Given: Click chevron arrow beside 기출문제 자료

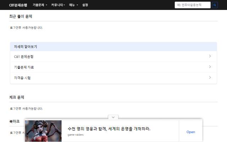Looking at the screenshot, I should [210, 67].
